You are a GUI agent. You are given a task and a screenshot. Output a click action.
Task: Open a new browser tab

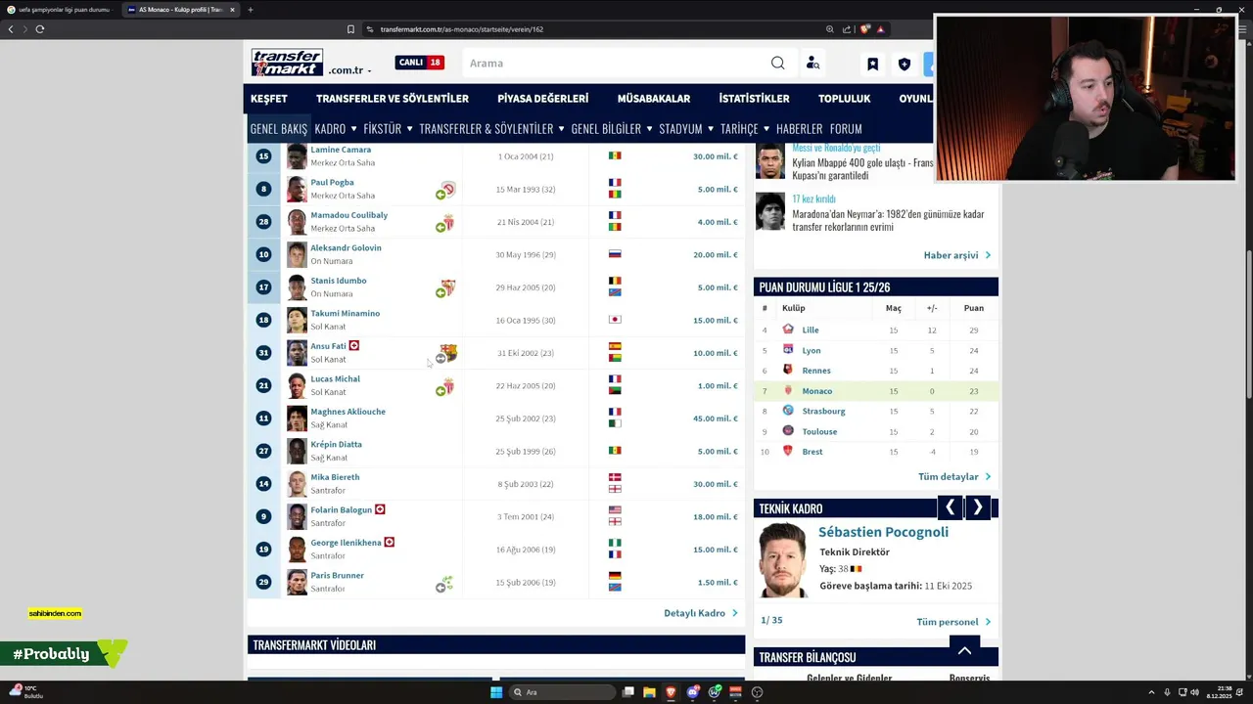pyautogui.click(x=251, y=10)
